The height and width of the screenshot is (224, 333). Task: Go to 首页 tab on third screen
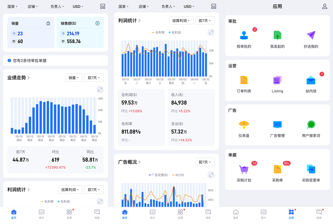coord(236,214)
